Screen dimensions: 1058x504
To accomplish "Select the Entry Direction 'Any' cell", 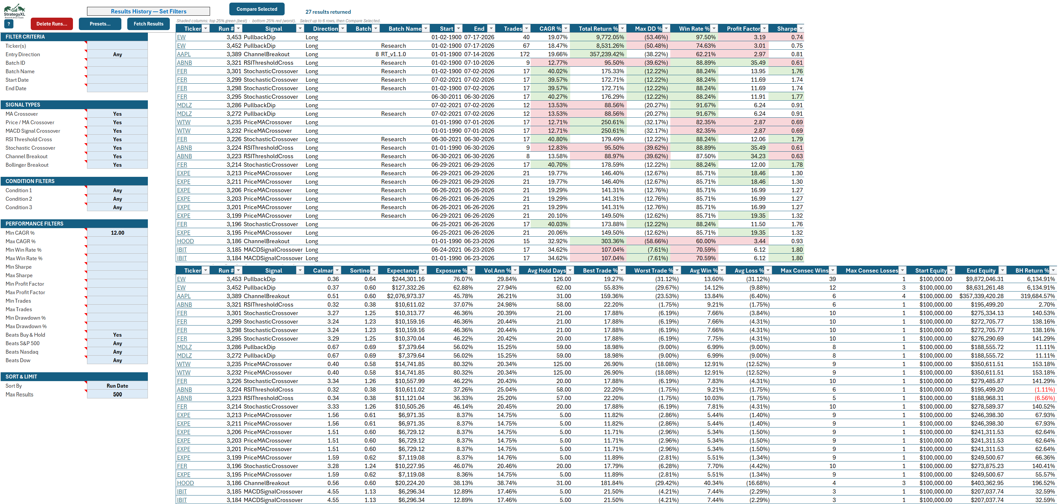I will pos(117,54).
